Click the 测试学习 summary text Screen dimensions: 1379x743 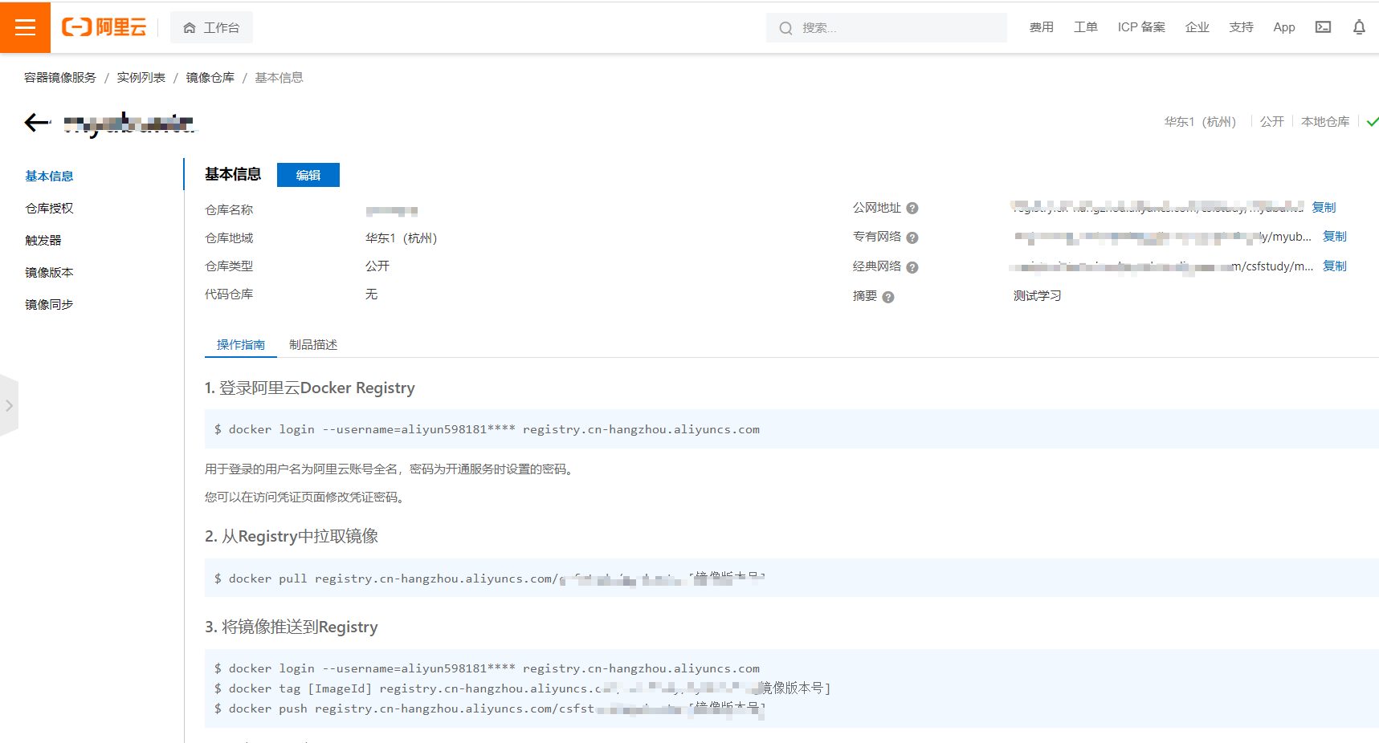tap(1038, 296)
